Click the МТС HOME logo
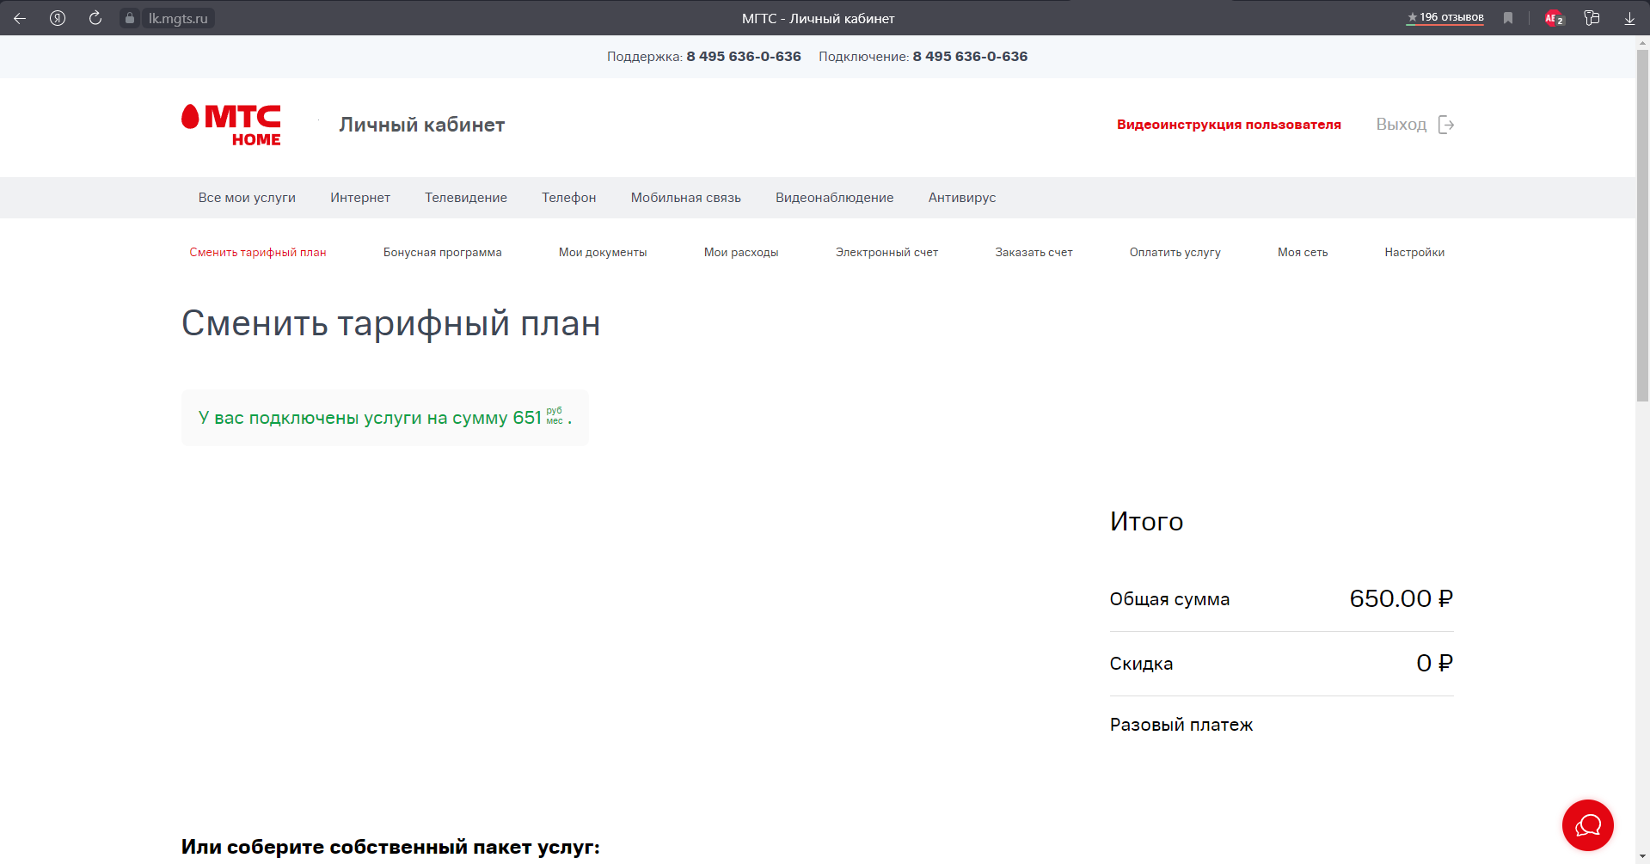The height and width of the screenshot is (864, 1650). (231, 126)
